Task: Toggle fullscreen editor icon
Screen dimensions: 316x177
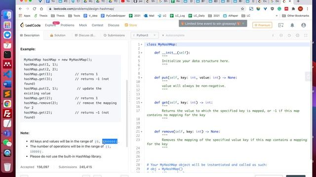Action: tap(306, 35)
